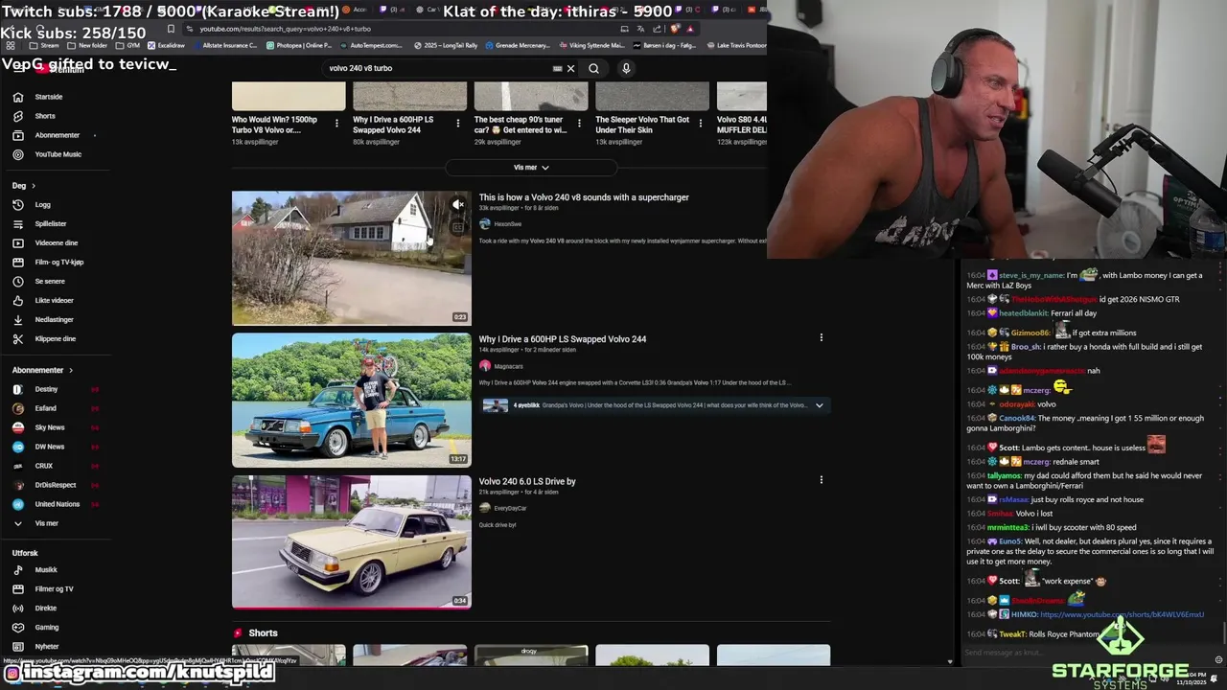
Task: Open options for The best cheap 90's tuner card
Action: 579,124
